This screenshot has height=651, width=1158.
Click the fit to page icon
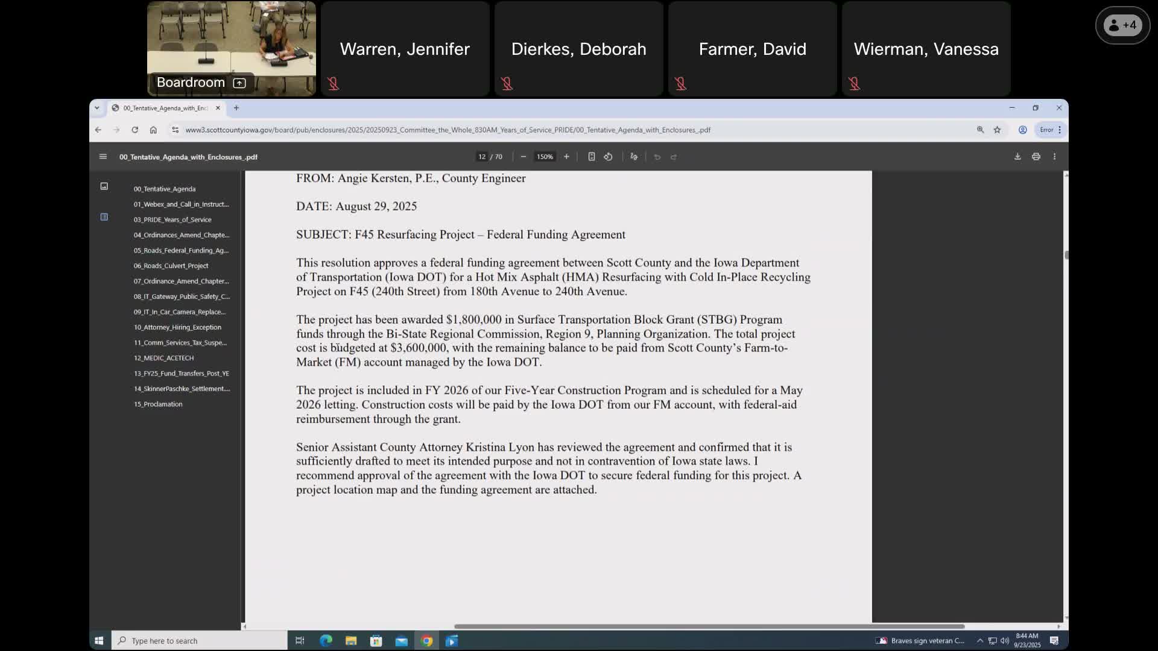click(x=591, y=157)
